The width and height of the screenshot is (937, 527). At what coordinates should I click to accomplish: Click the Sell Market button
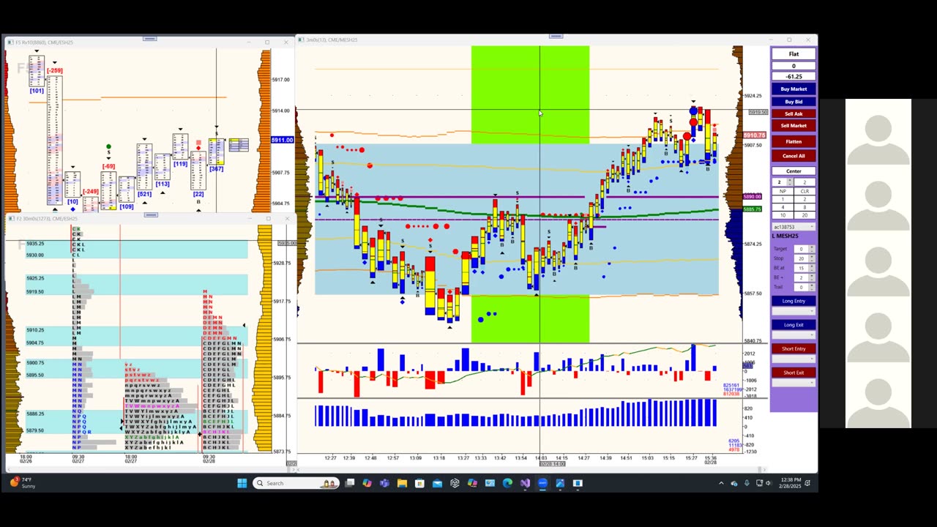click(x=794, y=125)
